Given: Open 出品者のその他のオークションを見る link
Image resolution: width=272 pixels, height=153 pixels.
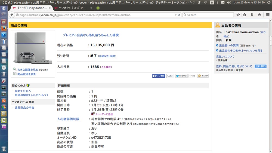Looking at the screenshot, I should coord(241,51).
